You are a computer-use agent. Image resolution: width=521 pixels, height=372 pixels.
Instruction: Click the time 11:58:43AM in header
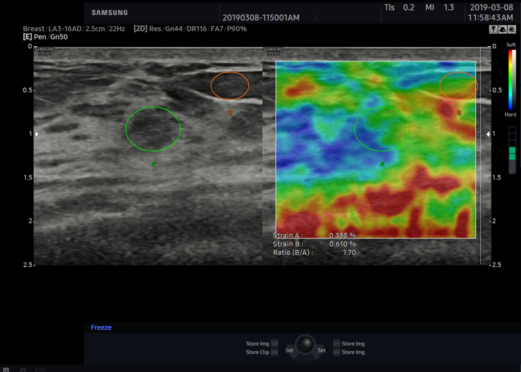click(490, 17)
